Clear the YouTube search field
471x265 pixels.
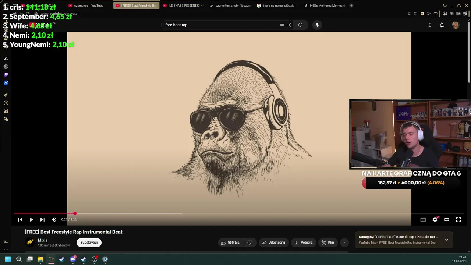(x=289, y=25)
